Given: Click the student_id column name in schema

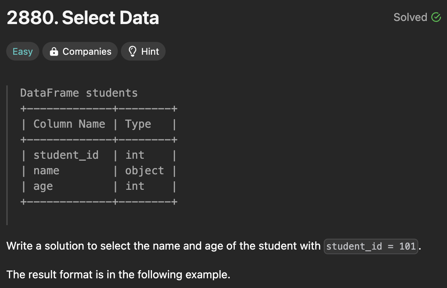Looking at the screenshot, I should (66, 155).
